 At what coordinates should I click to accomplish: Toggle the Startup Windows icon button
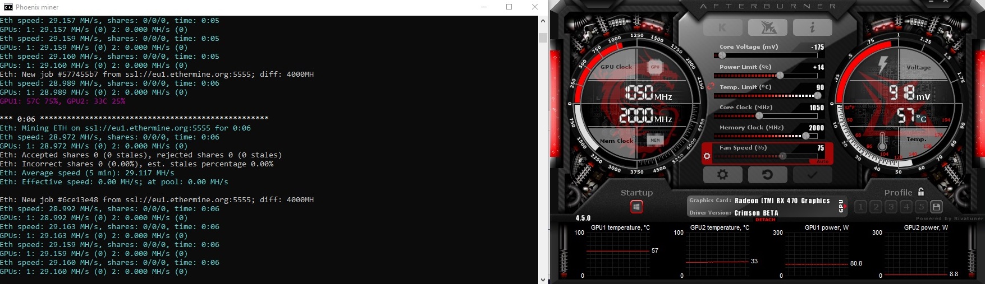point(636,207)
